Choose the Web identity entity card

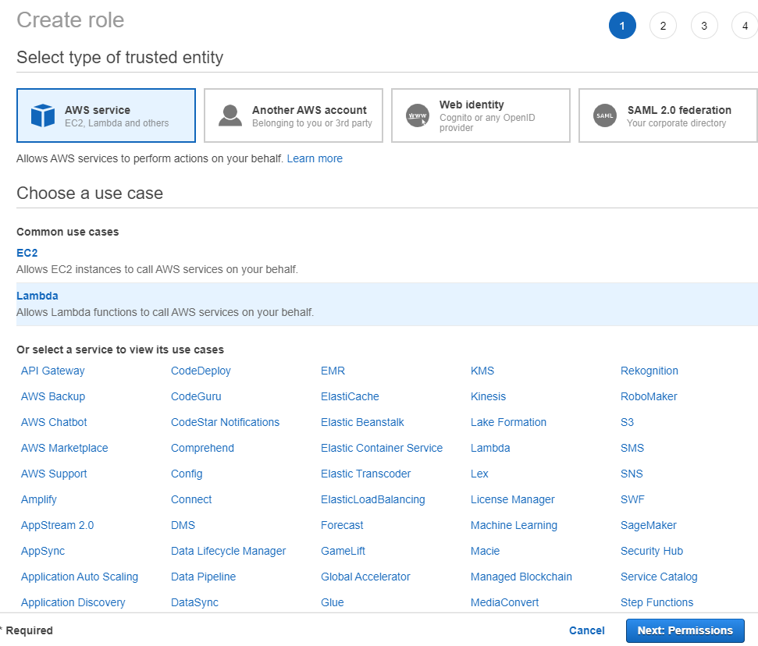pyautogui.click(x=481, y=115)
